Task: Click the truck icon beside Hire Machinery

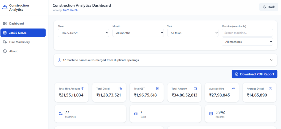Action: click(5, 42)
